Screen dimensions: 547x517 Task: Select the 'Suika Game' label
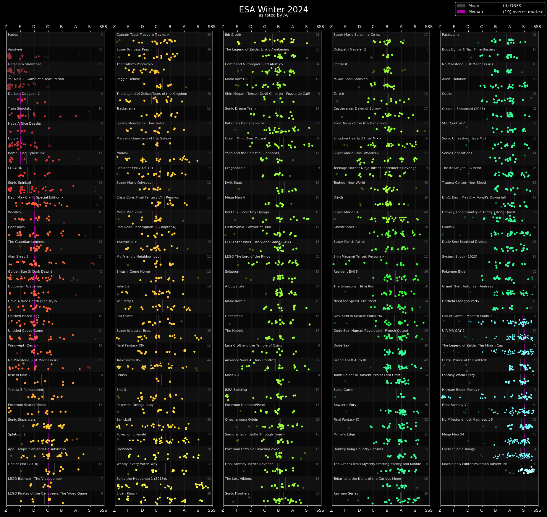tap(343, 390)
